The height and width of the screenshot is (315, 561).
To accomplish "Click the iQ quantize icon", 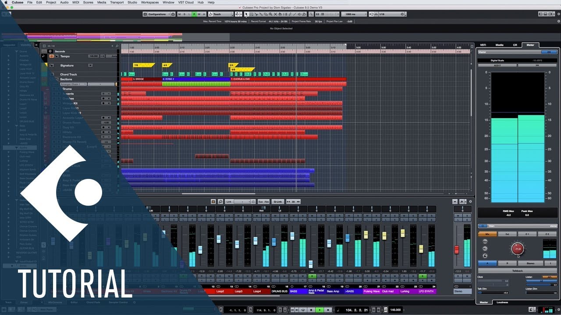I will coord(371,14).
